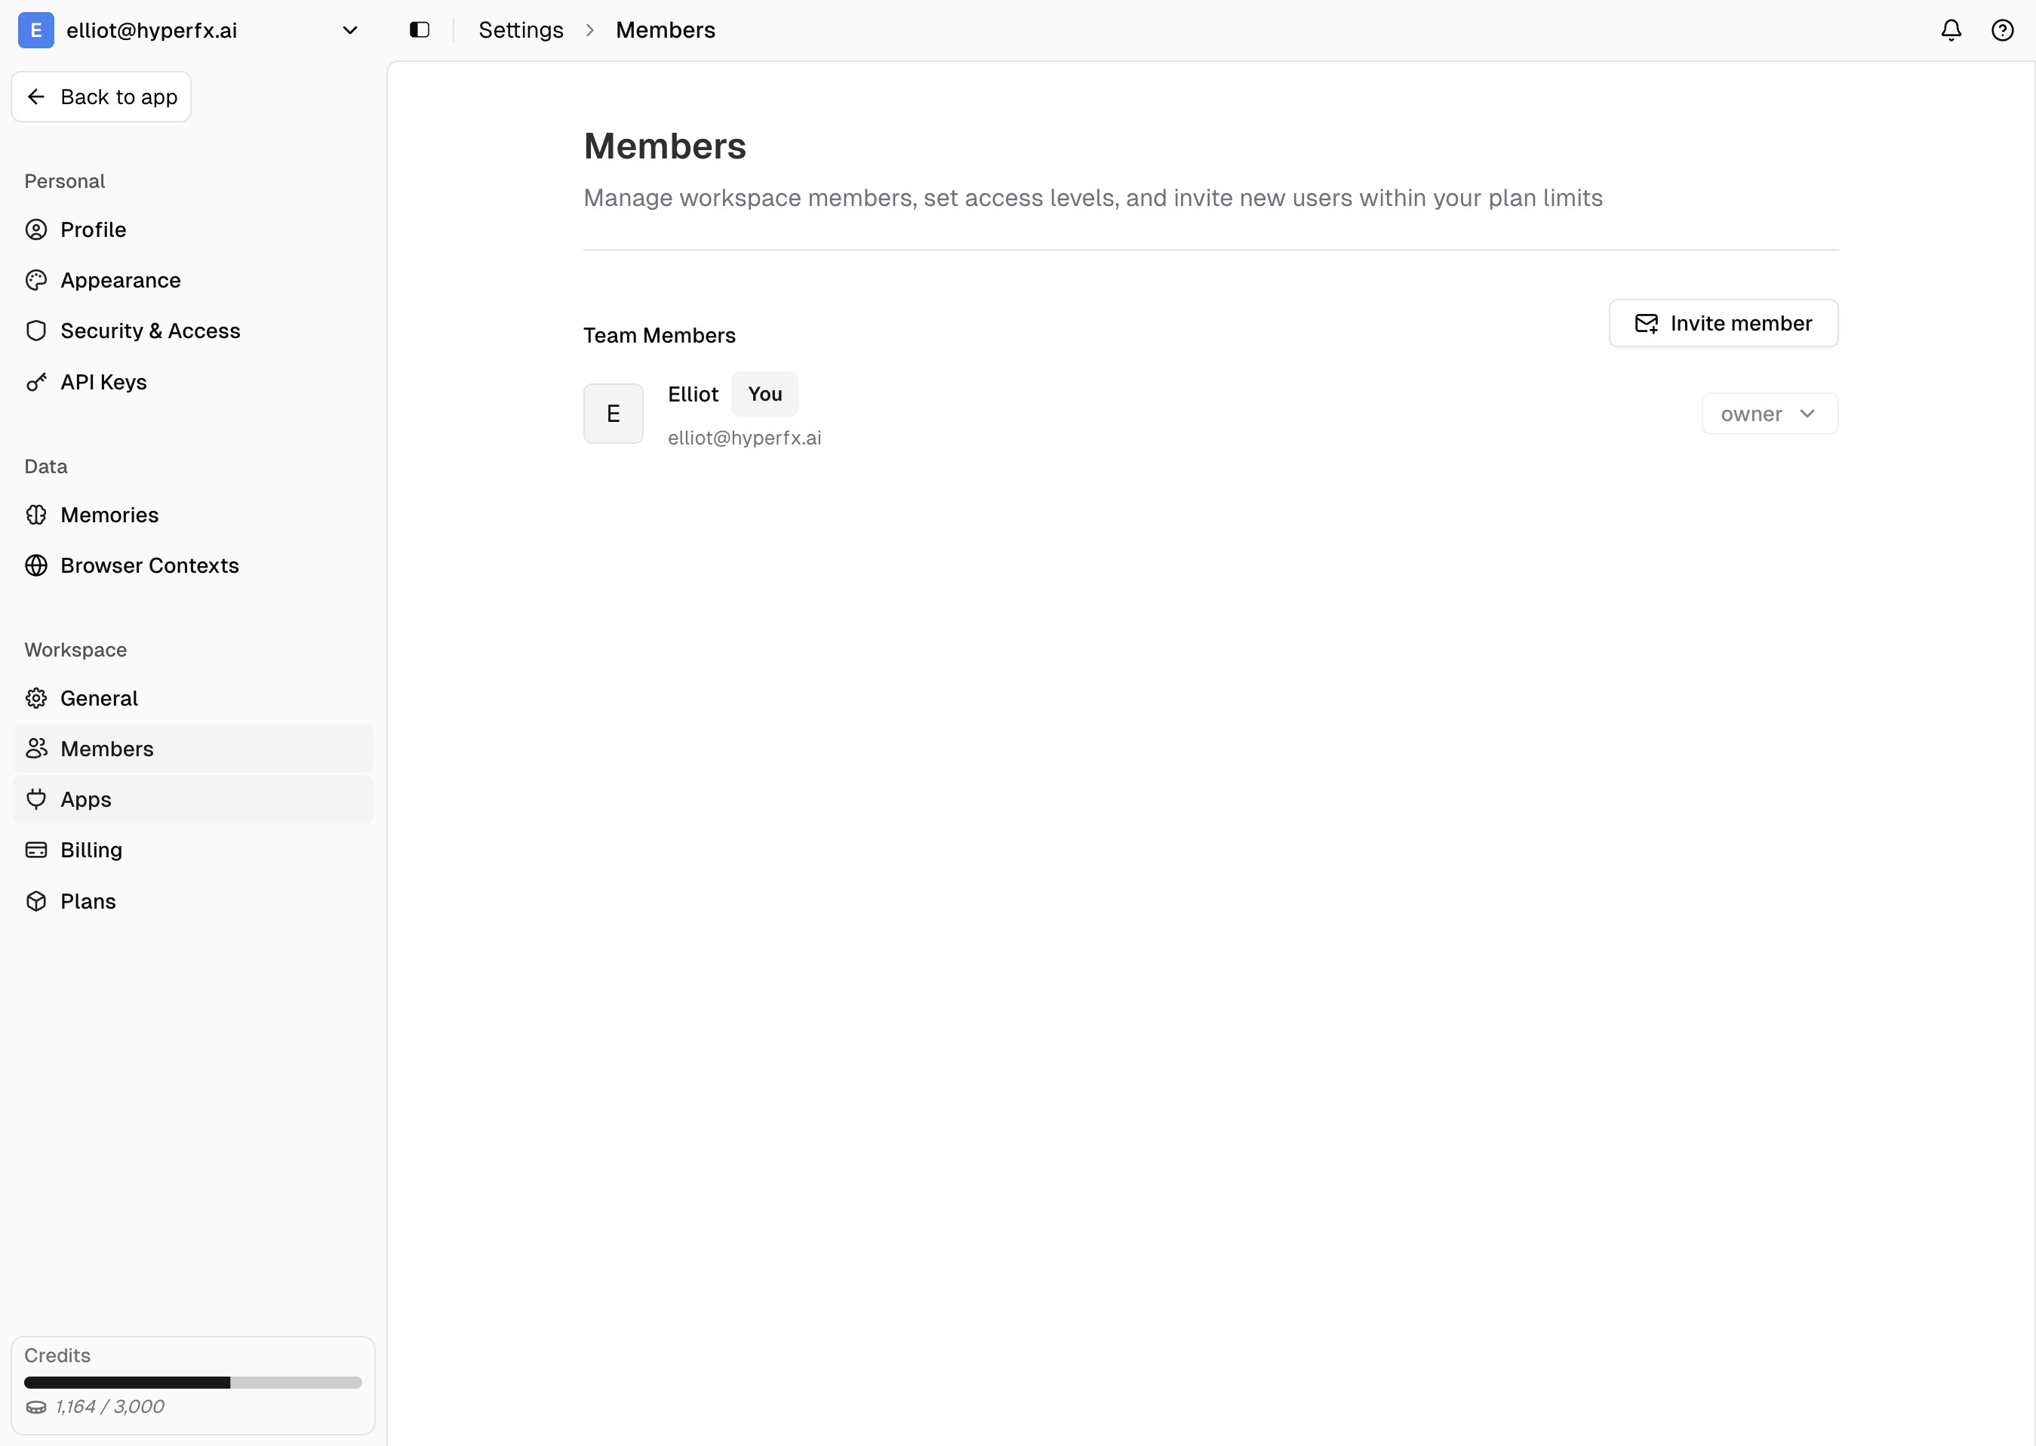
Task: Expand the workspace account switcher chevron
Action: (x=350, y=29)
